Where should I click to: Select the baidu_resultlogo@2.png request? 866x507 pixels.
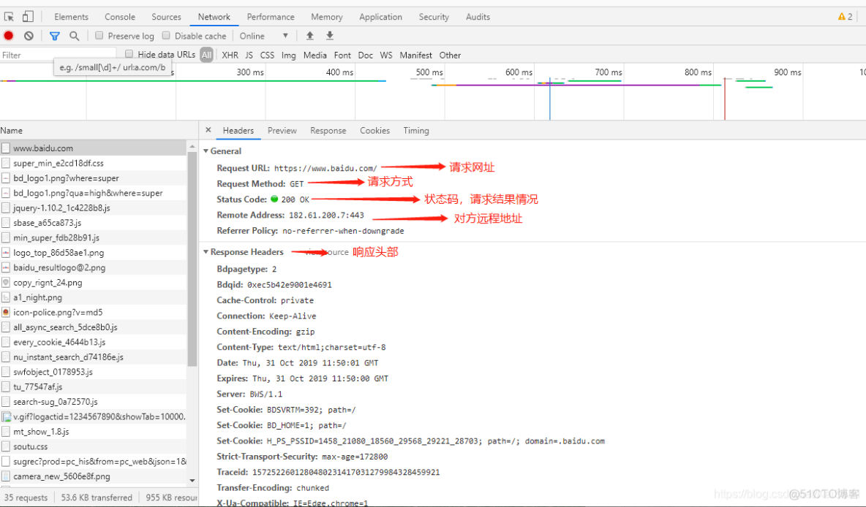pos(94,267)
